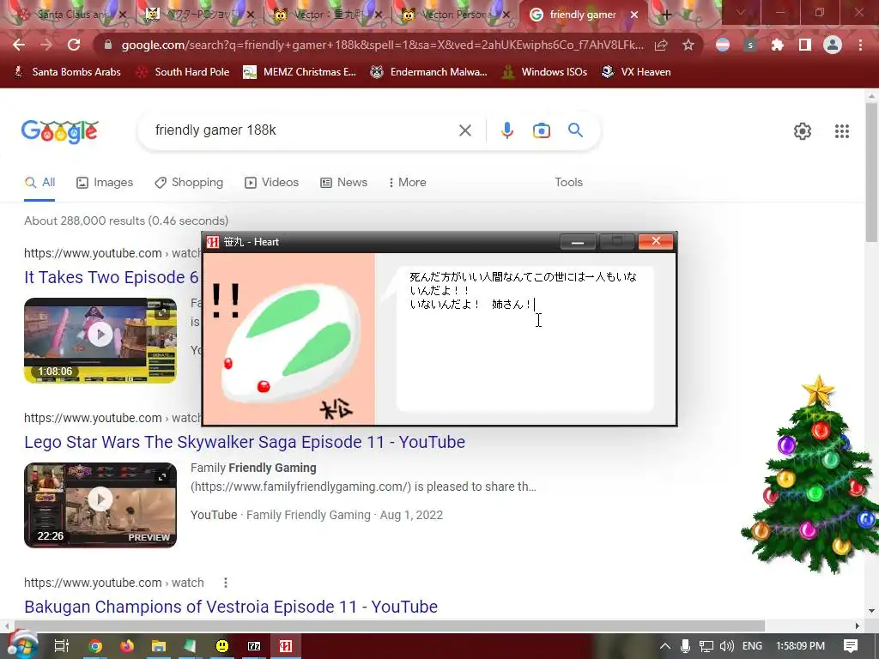Image resolution: width=879 pixels, height=659 pixels.
Task: Open the Tools button under search
Action: tap(568, 182)
